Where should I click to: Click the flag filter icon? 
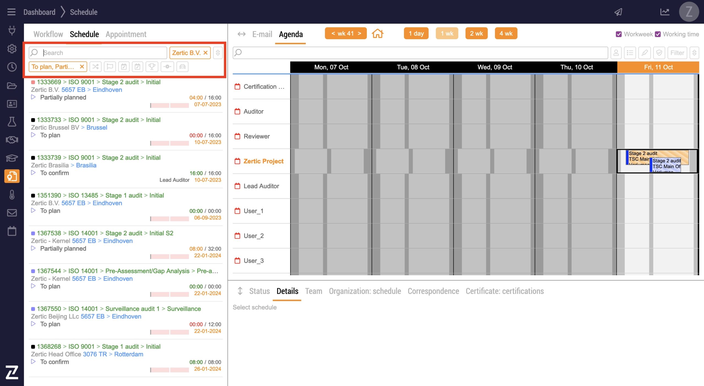110,67
